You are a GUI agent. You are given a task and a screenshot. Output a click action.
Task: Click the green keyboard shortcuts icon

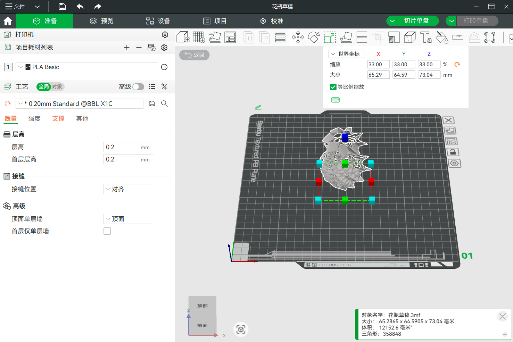[x=336, y=100]
